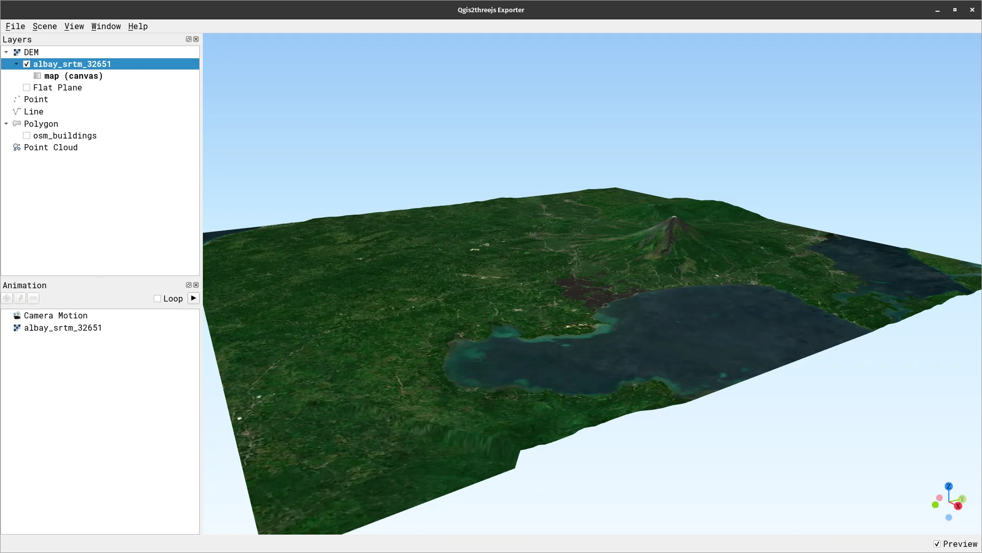Select the DEM raster icon in Layers
Image resolution: width=982 pixels, height=553 pixels.
tap(17, 52)
